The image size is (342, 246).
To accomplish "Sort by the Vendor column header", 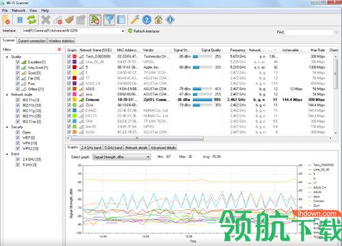I will [x=148, y=50].
